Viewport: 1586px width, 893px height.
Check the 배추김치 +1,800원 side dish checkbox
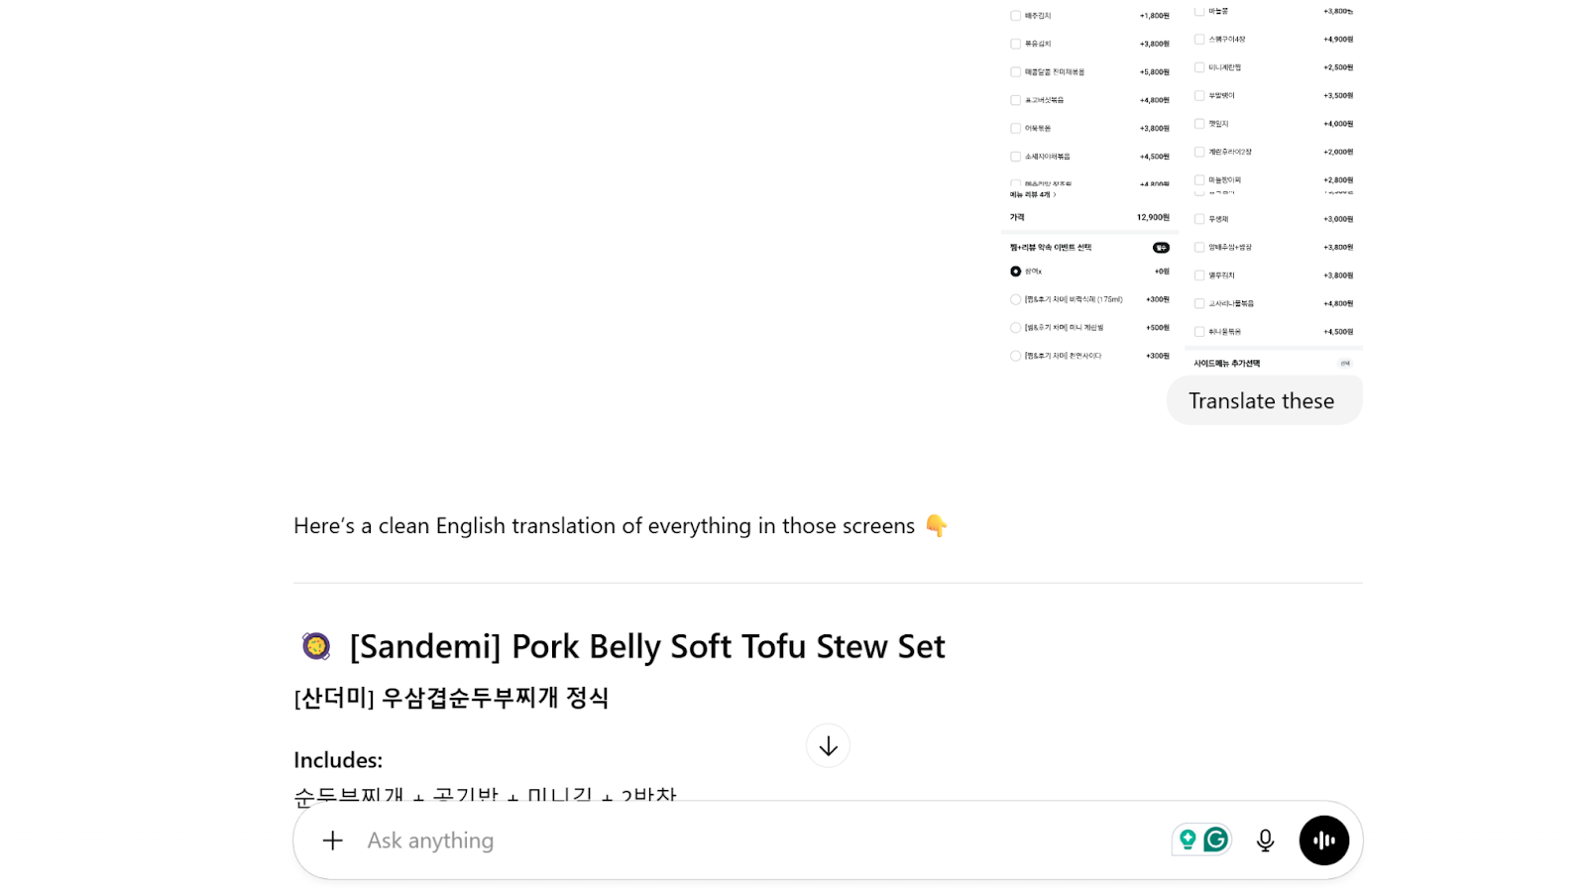[1016, 15]
